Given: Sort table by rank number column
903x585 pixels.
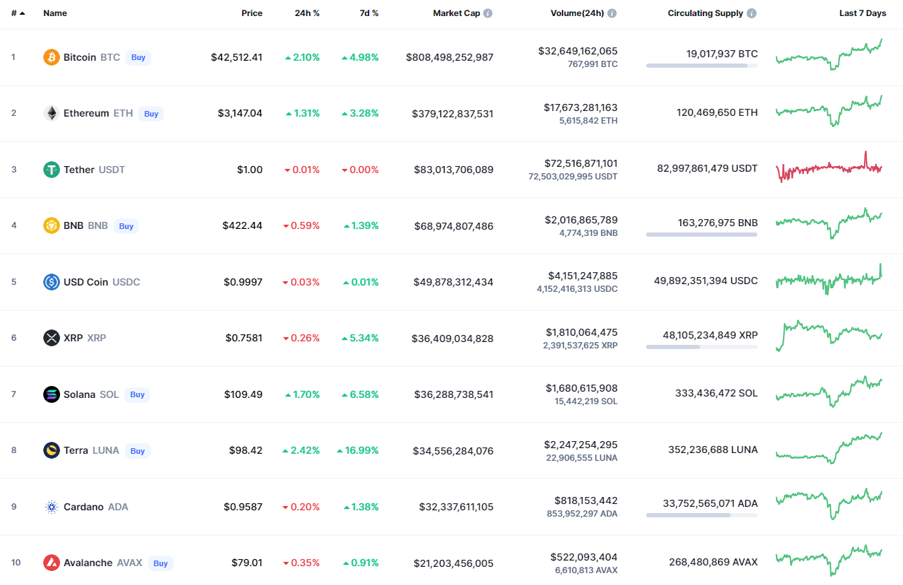Looking at the screenshot, I should [x=18, y=13].
